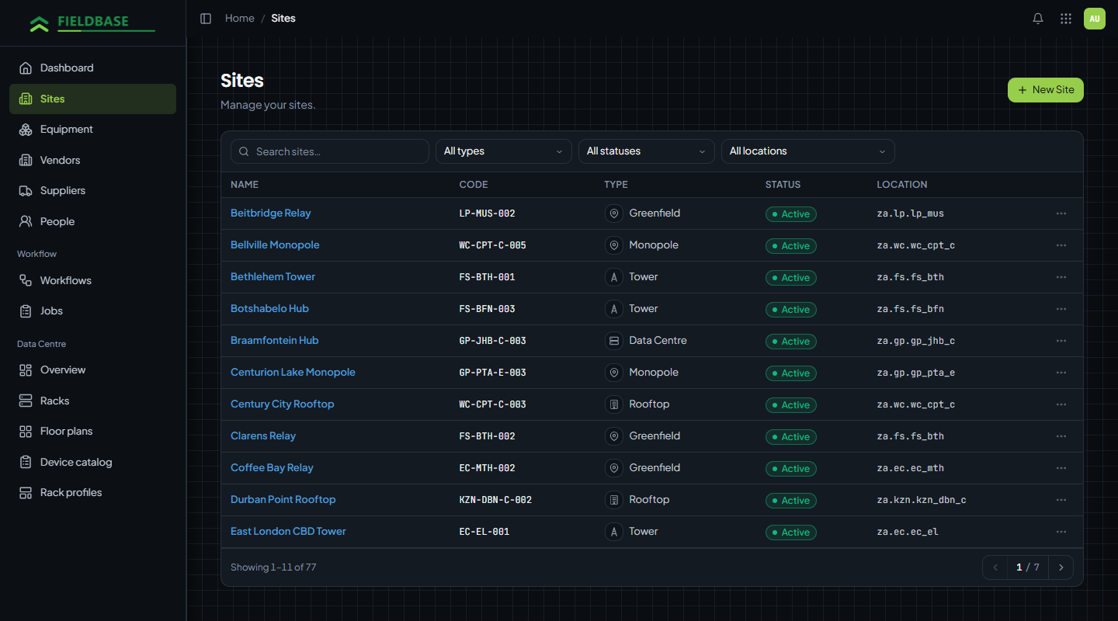Open the All statuses dropdown
This screenshot has width=1118, height=621.
pyautogui.click(x=646, y=151)
